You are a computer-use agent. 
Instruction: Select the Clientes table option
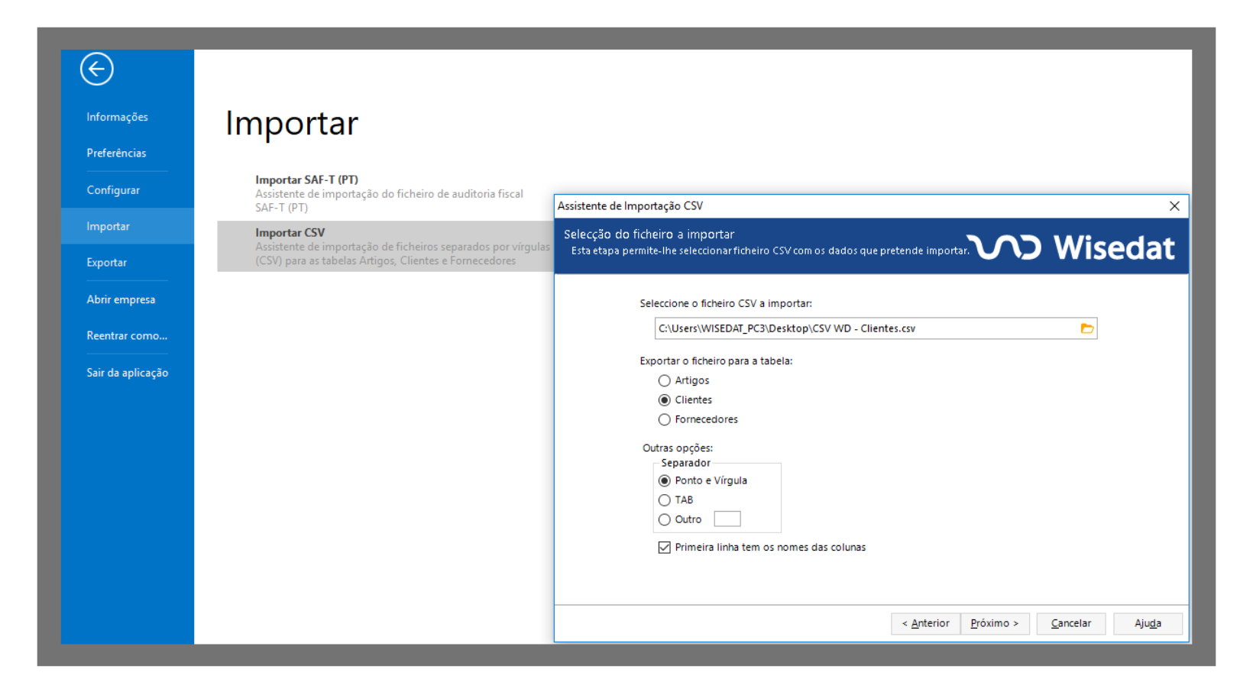click(665, 400)
